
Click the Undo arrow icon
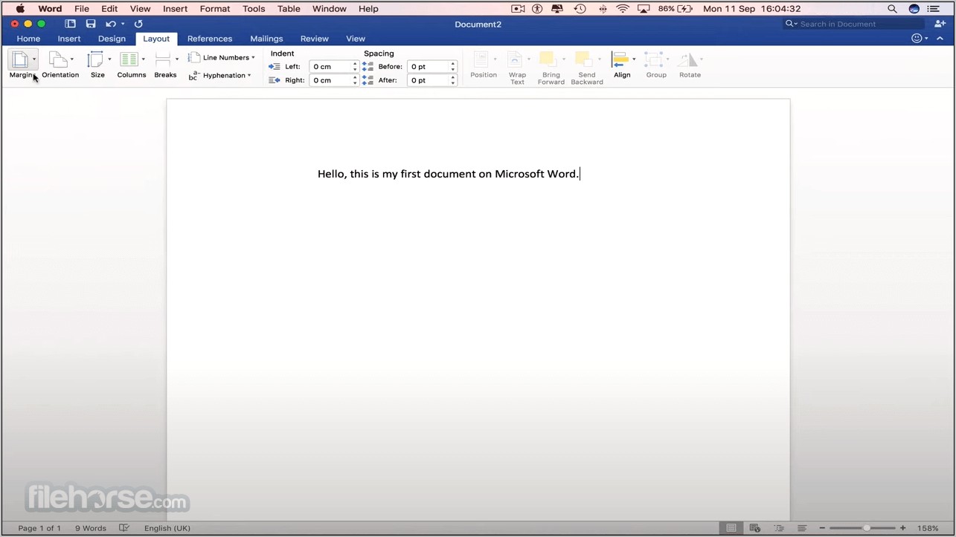coord(111,24)
